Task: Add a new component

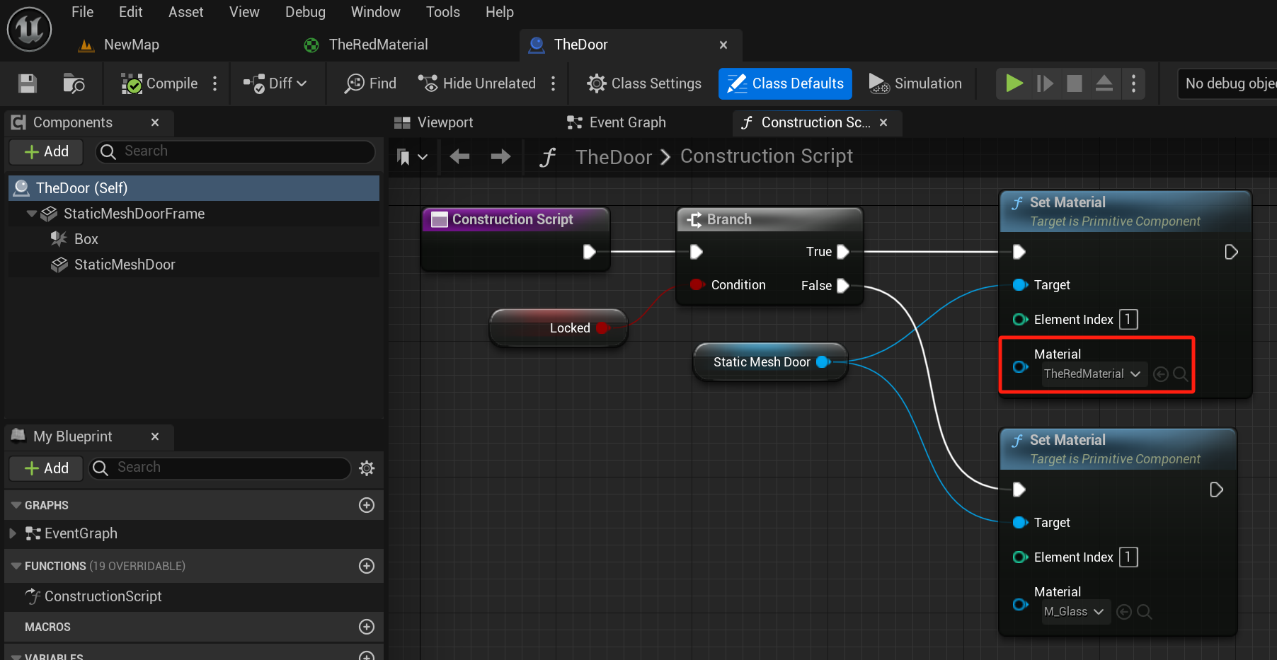Action: click(x=46, y=151)
